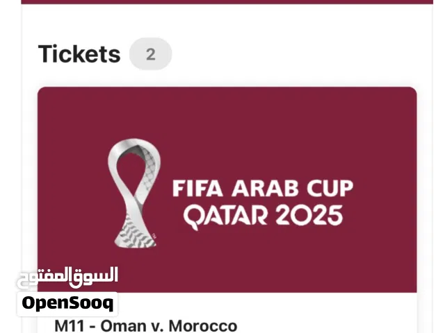The image size is (445, 333).
Task: Click the patterned base of the trophy
Action: coord(132,232)
